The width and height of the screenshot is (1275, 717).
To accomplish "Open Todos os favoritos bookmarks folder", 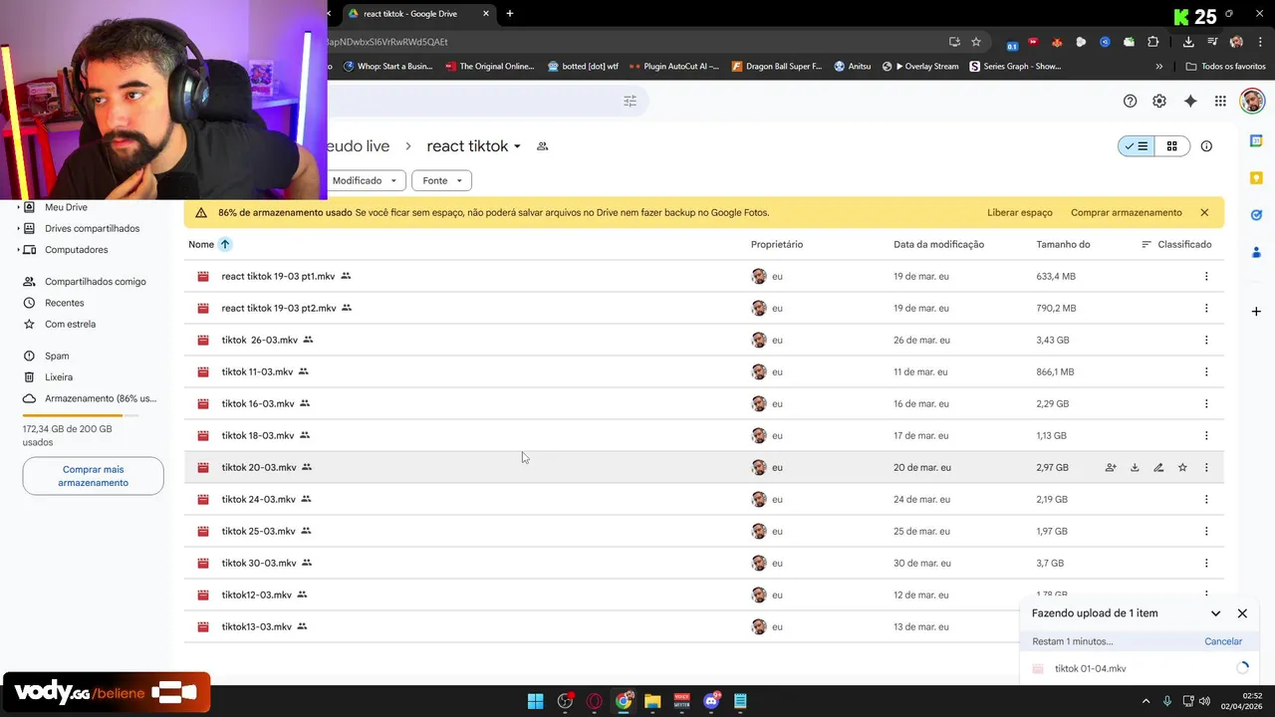I will [x=1225, y=67].
